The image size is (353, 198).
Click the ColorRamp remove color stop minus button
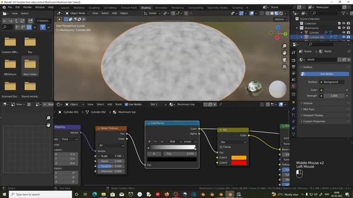click(156, 142)
